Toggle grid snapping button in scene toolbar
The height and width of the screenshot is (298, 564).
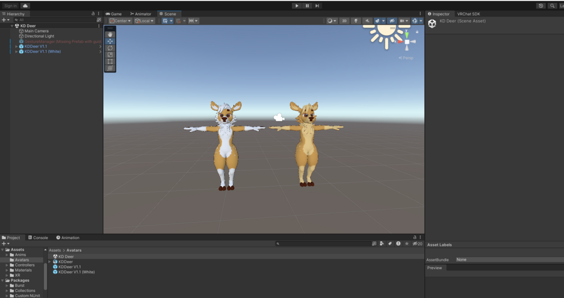165,21
